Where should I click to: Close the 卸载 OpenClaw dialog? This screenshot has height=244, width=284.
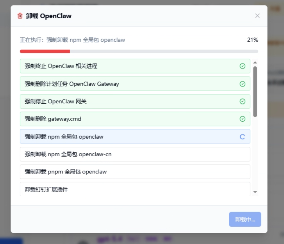[257, 16]
